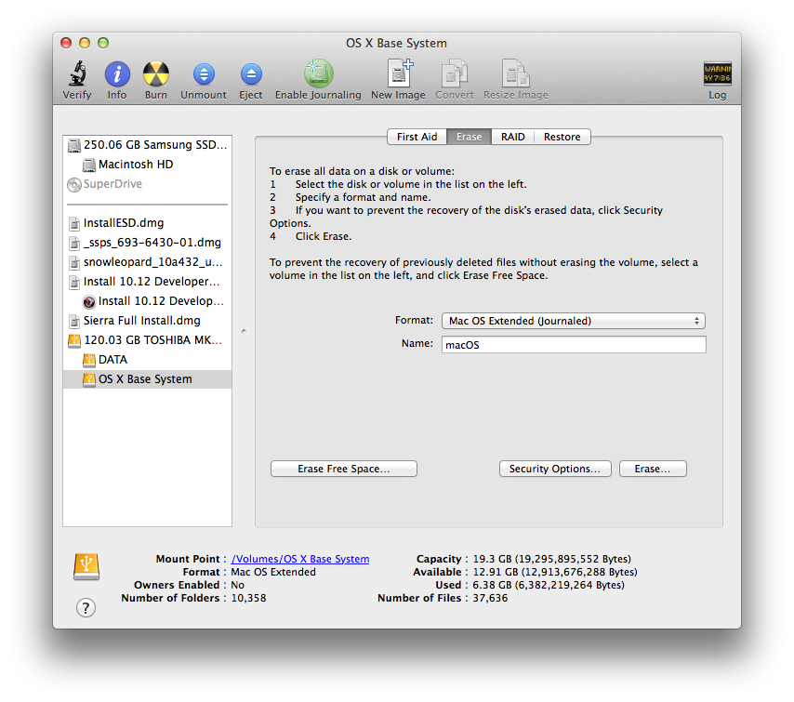
Task: Open Disk Info from the toolbar
Action: point(116,74)
